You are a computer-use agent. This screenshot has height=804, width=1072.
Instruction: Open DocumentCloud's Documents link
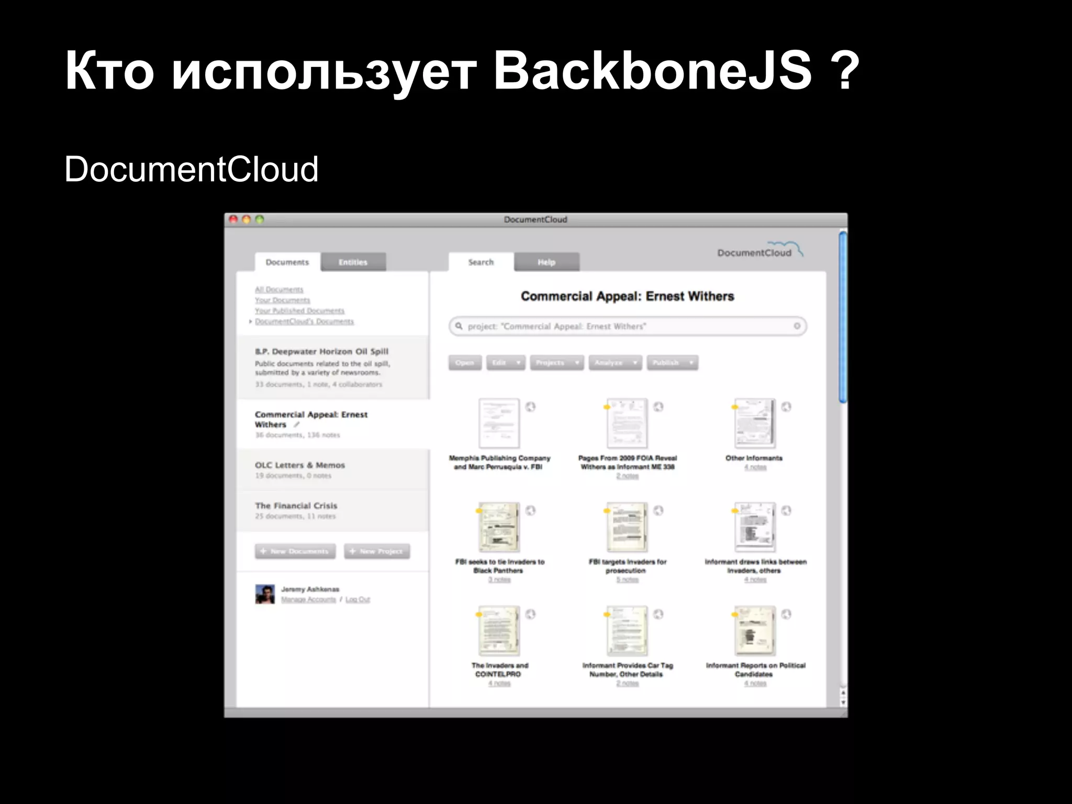point(304,321)
